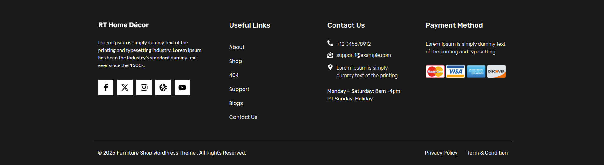This screenshot has height=165, width=604.
Task: Open the YouTube social icon
Action: point(182,87)
